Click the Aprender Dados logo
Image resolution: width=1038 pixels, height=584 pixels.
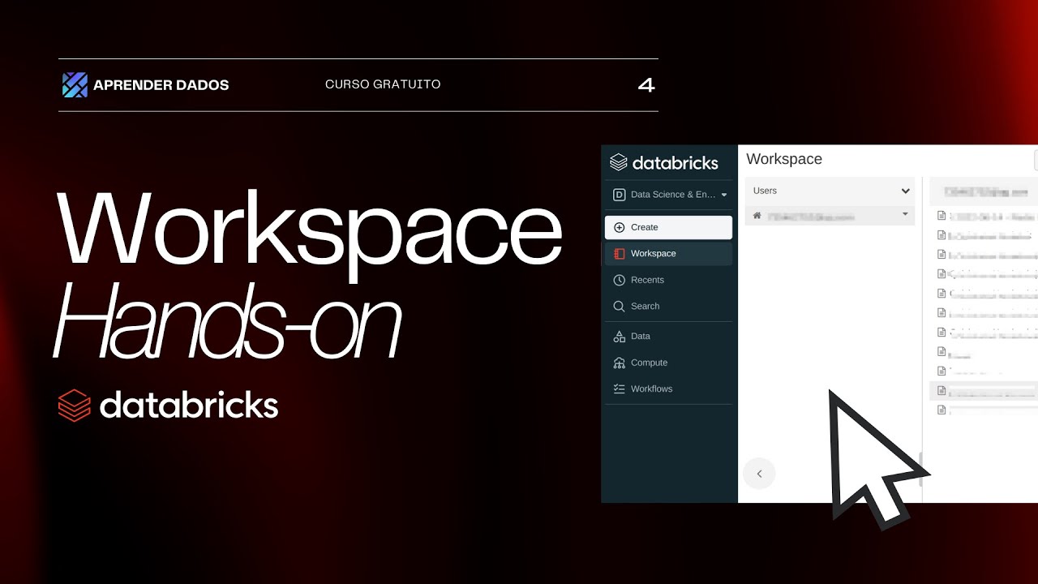tap(146, 85)
